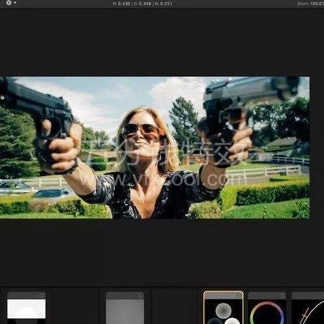Click the Zoom 100% value
Image resolution: width=324 pixels, height=324 pixels.
(x=310, y=4)
